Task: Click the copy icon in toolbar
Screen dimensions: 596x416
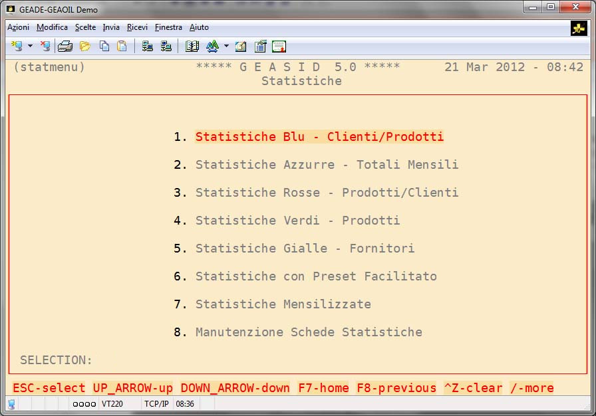Action: (x=104, y=46)
